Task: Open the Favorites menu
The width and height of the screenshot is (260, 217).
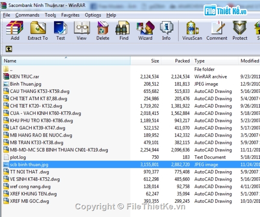Action: (x=70, y=15)
